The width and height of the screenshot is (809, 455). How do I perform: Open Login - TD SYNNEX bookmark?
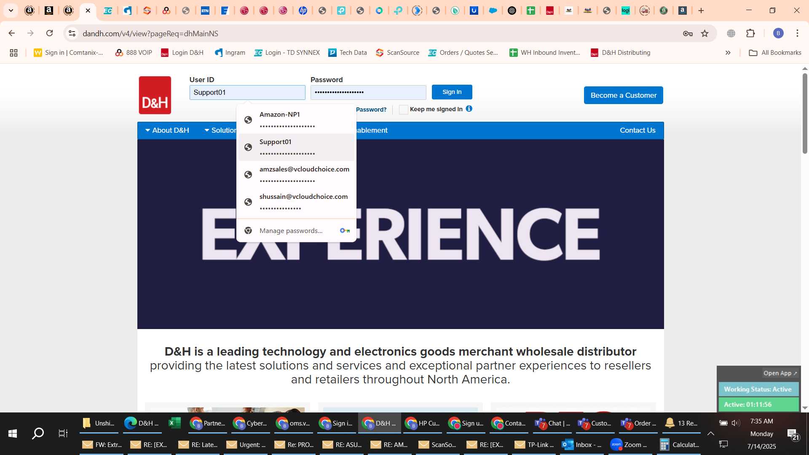tap(287, 53)
